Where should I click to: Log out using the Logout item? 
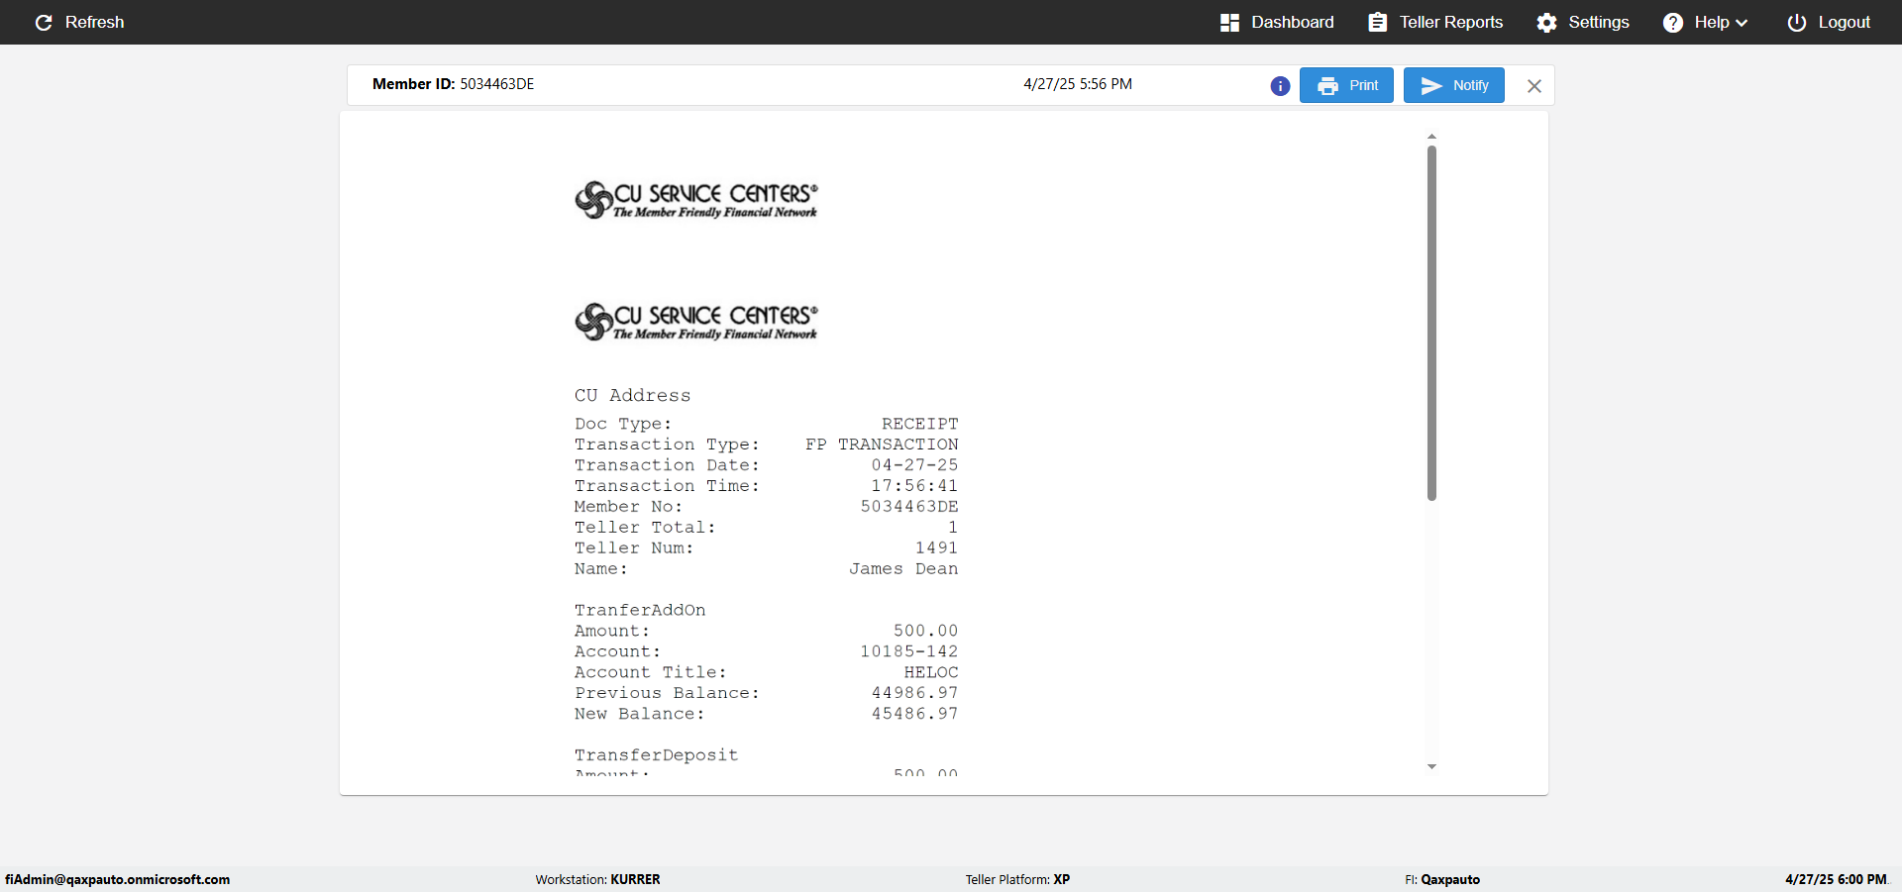1829,22
